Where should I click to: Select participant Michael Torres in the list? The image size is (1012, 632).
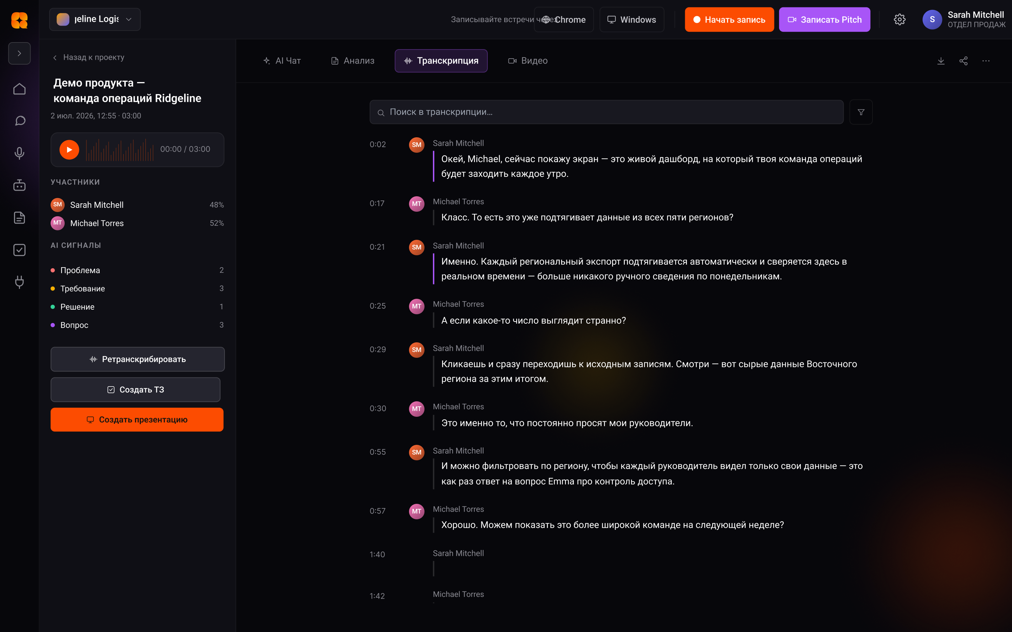pos(137,223)
